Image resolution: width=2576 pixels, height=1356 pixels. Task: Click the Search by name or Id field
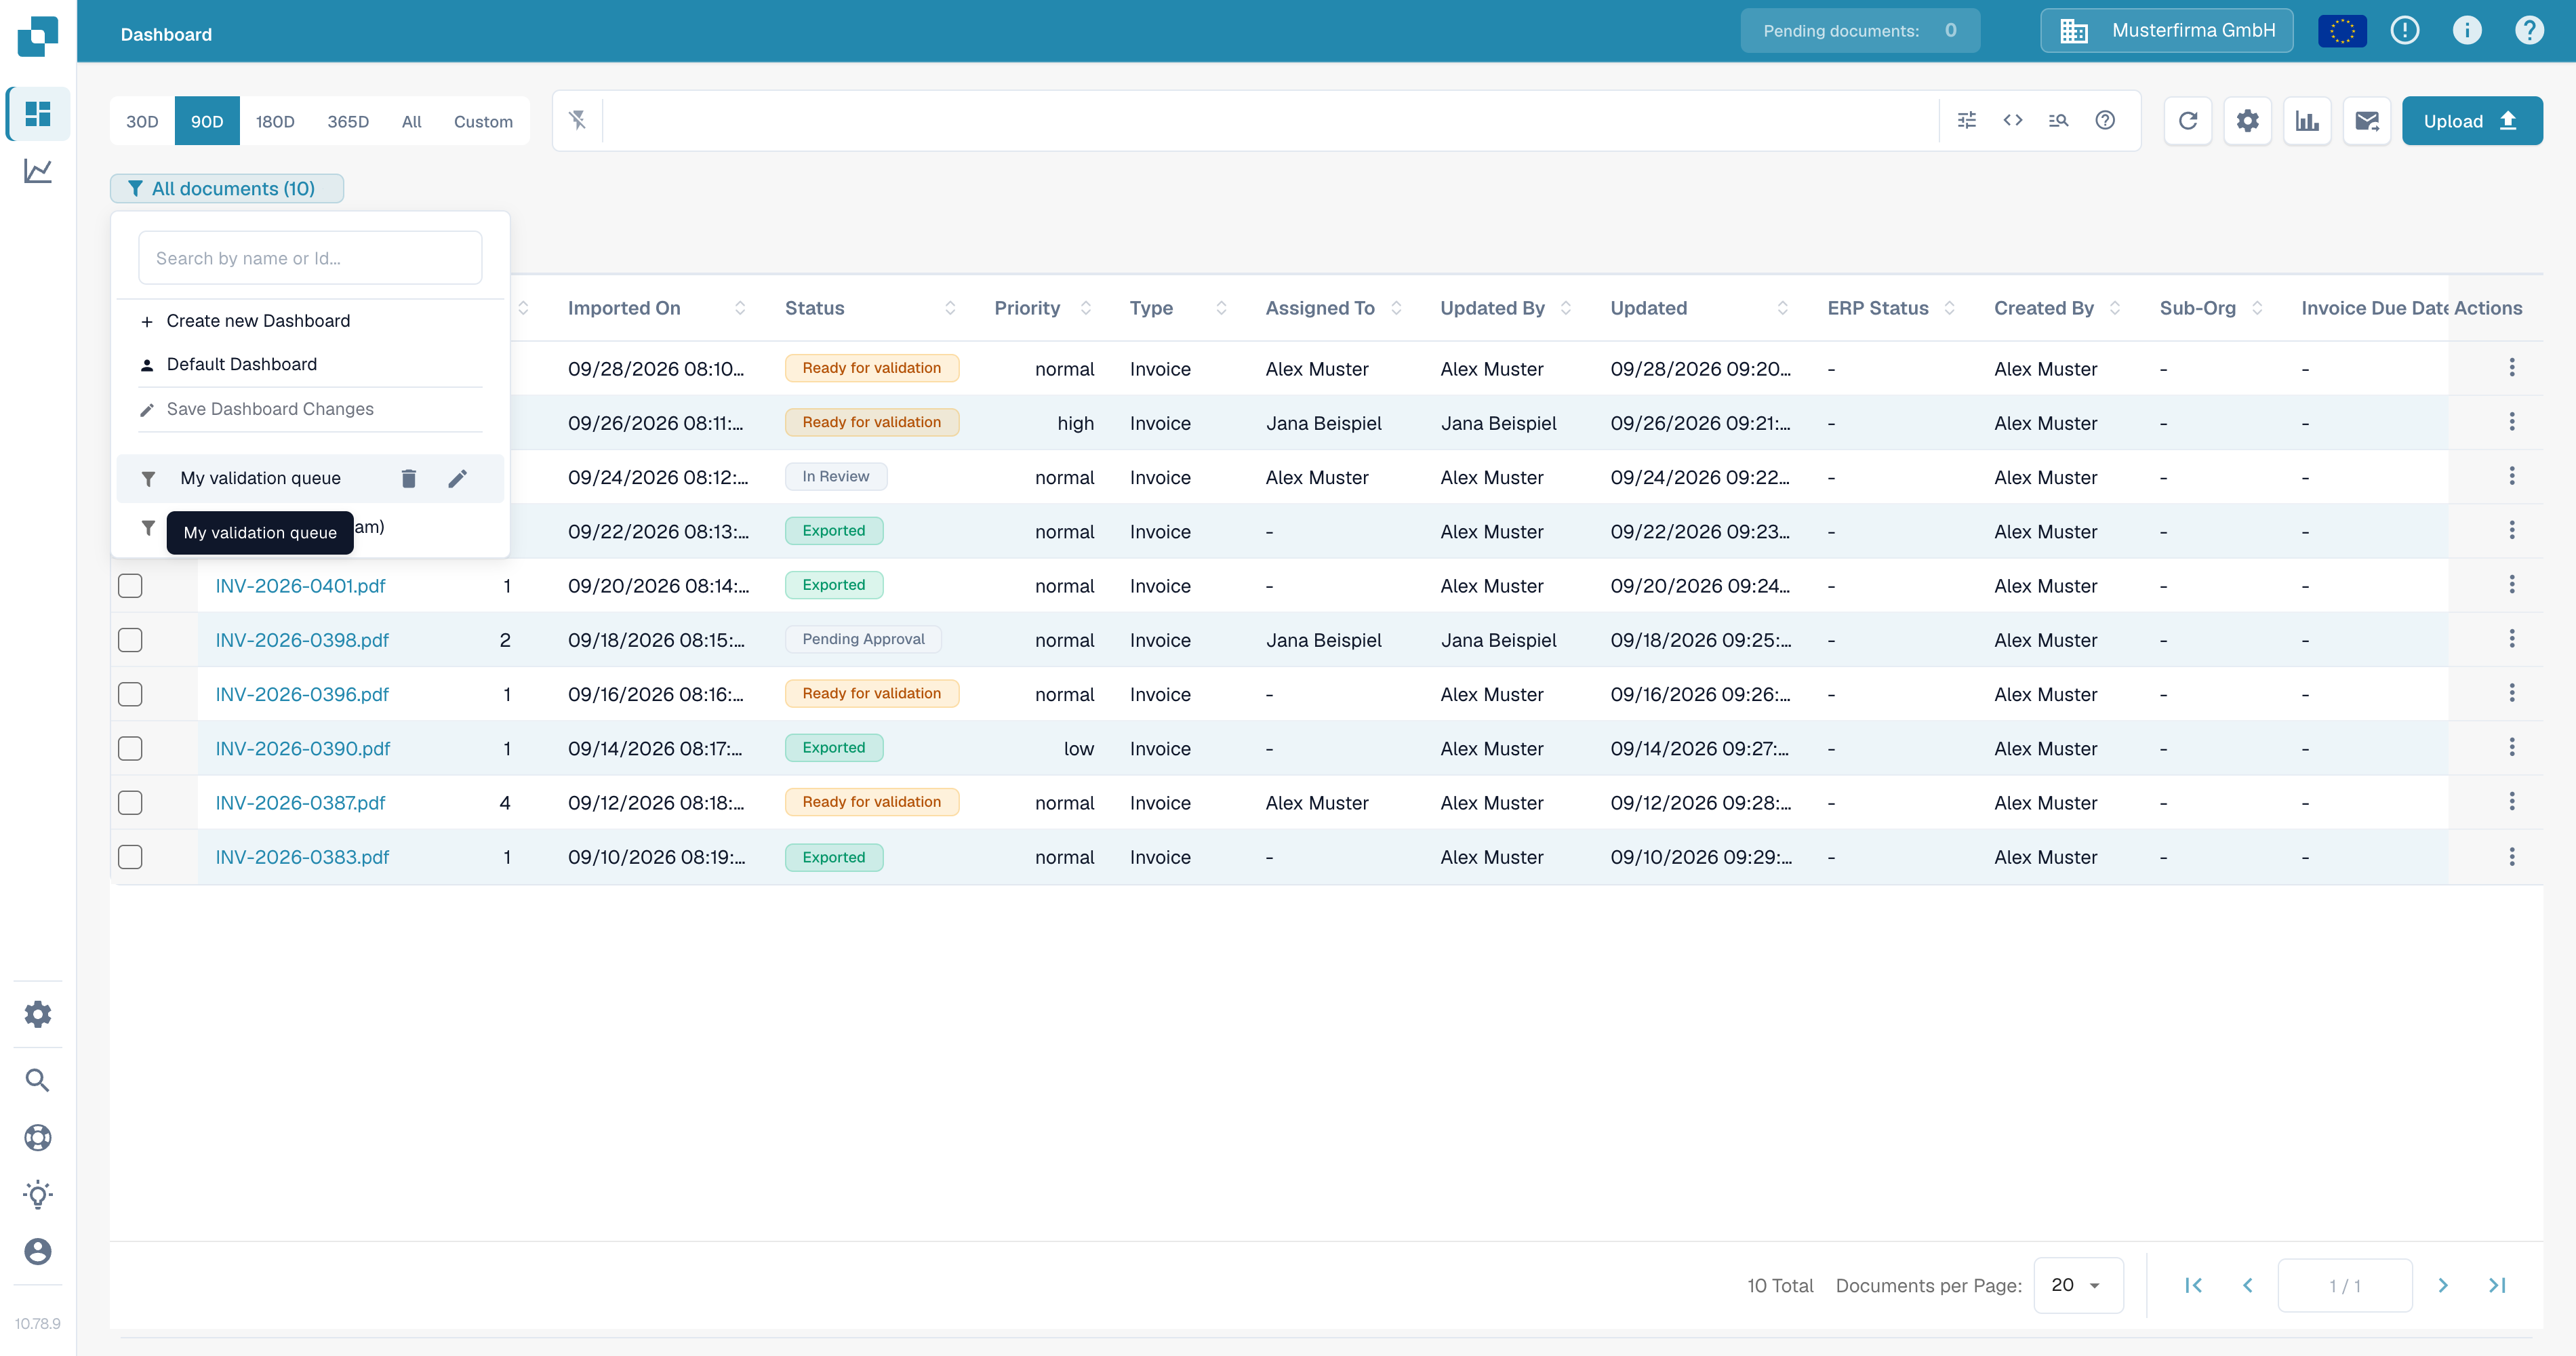point(310,258)
